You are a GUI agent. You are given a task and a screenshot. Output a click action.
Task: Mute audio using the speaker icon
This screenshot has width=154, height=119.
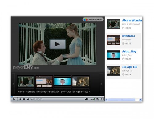pyautogui.click(x=86, y=99)
